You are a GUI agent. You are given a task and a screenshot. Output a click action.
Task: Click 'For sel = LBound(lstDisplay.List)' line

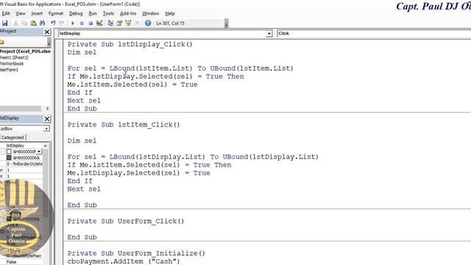click(193, 157)
